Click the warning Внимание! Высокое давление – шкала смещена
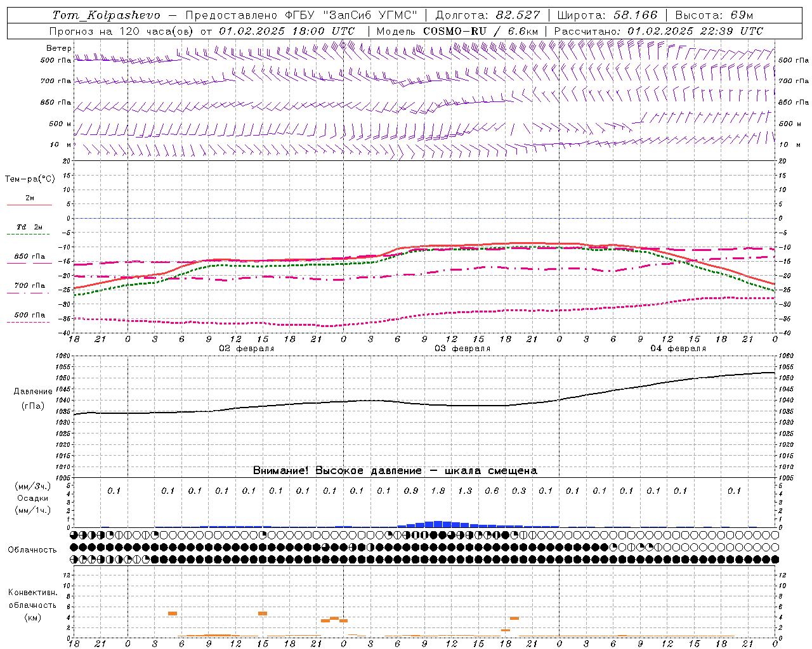812x649 pixels. click(x=395, y=471)
